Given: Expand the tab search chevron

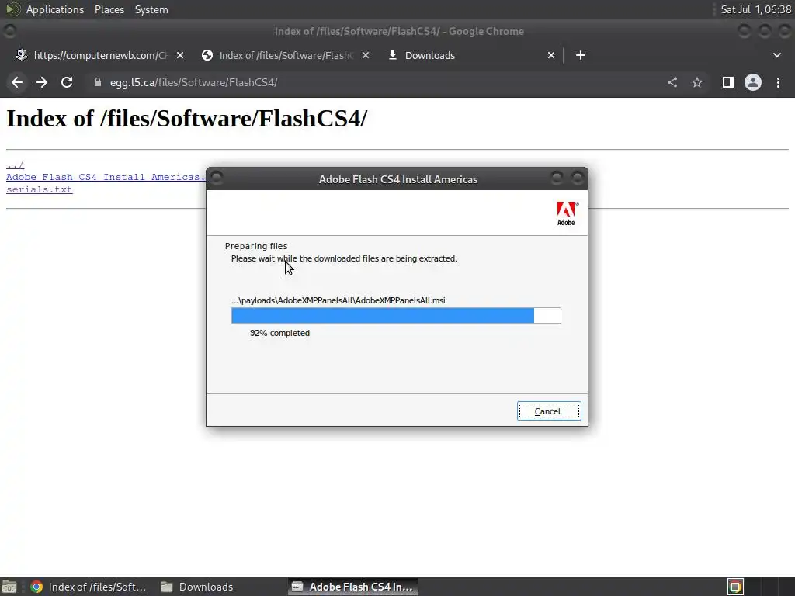Looking at the screenshot, I should [x=776, y=55].
